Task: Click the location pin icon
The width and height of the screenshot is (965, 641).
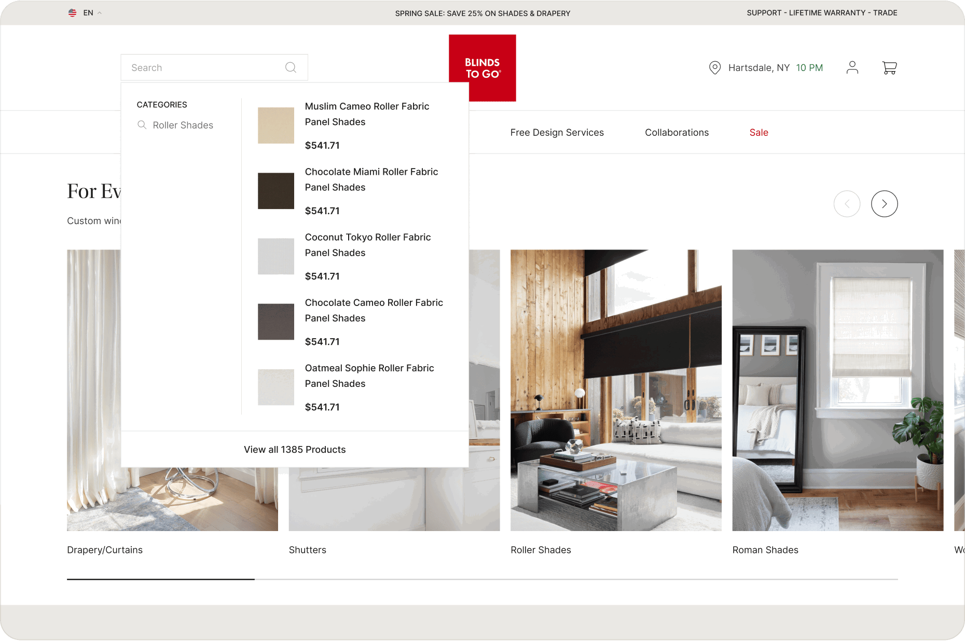Action: click(714, 68)
